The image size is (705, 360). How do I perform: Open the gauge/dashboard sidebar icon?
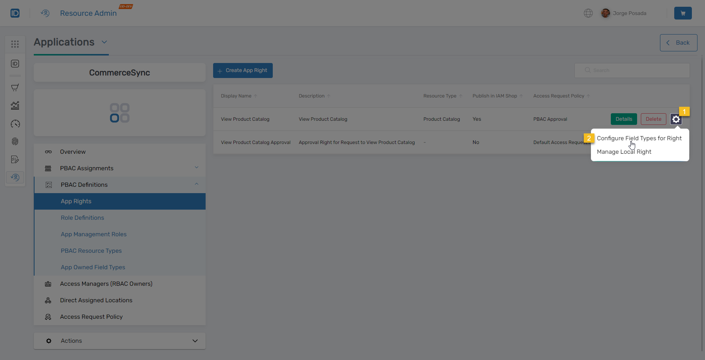(15, 123)
